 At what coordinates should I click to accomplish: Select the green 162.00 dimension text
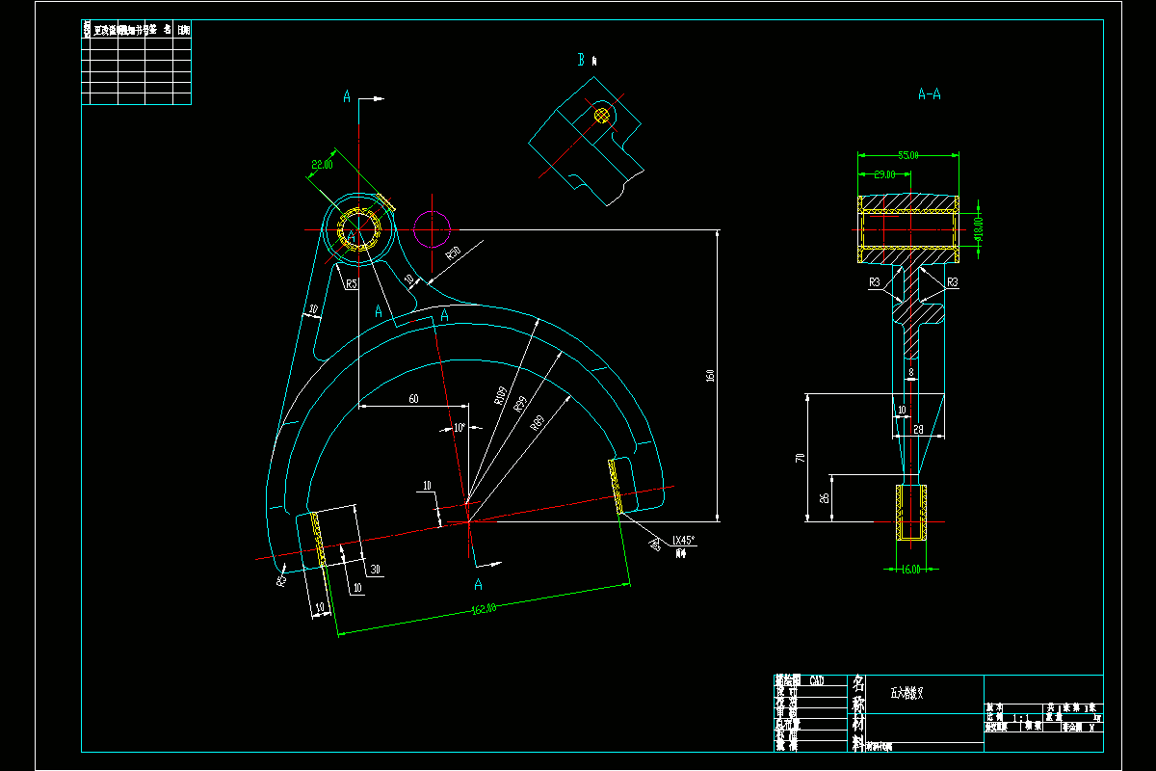pos(483,609)
